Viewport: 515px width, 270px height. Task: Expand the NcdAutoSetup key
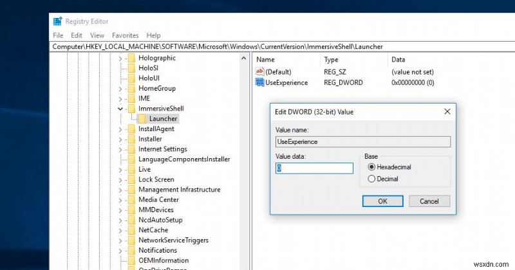point(120,221)
